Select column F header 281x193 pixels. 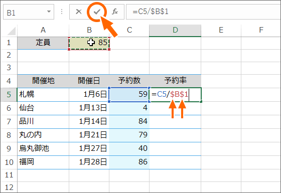pyautogui.click(x=261, y=30)
